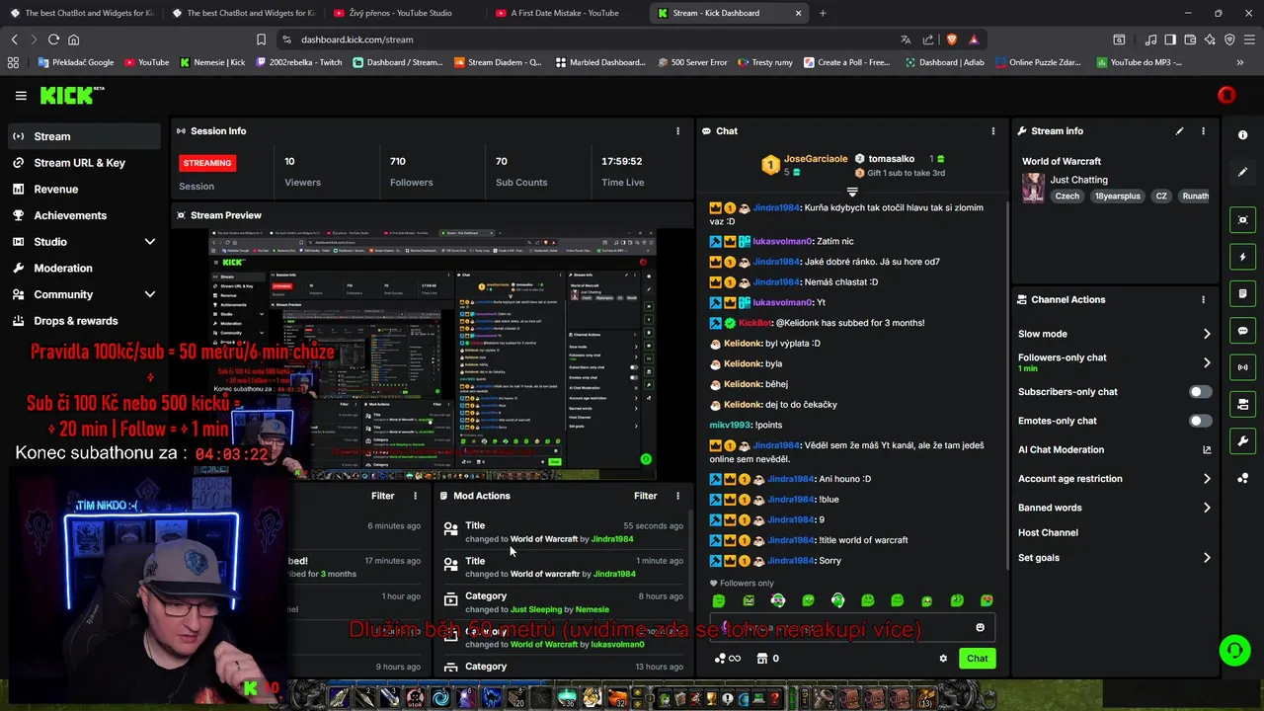The image size is (1264, 711).
Task: Open AI Chat Moderation external link icon
Action: pos(1206,450)
